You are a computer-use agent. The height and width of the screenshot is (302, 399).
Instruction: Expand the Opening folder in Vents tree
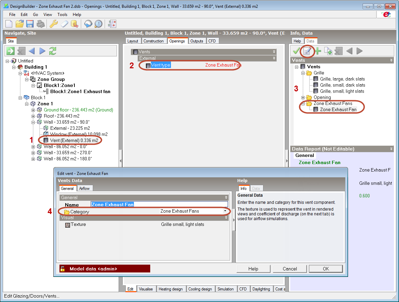303,97
